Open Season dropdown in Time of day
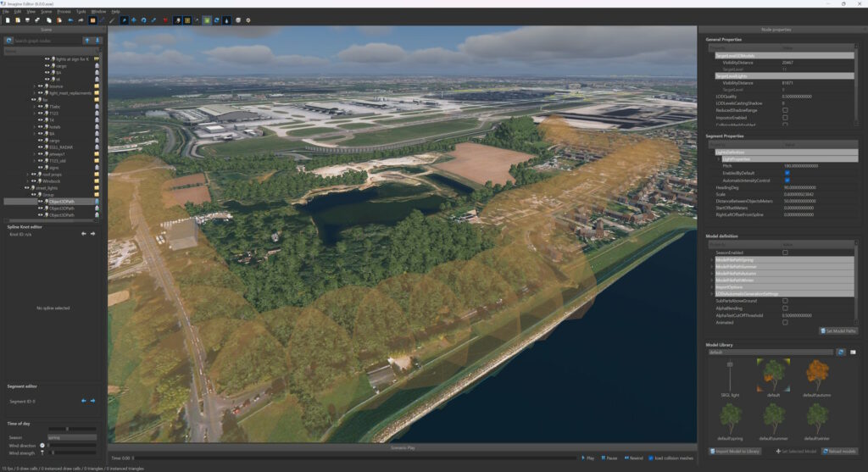 (x=72, y=438)
